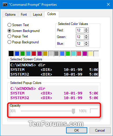This screenshot has height=136, width=113.
Task: Click the Green value input field
Action: (80, 37)
